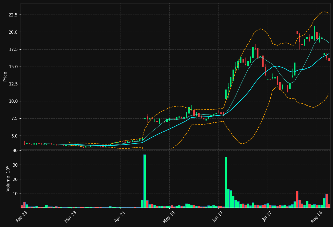The image size is (333, 227).
Task: Click the Volume axis title
Action: pyautogui.click(x=8, y=178)
